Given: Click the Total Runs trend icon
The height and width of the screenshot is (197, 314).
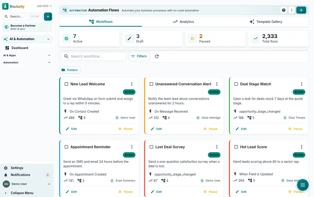Looking at the screenshot, I should point(255,39).
